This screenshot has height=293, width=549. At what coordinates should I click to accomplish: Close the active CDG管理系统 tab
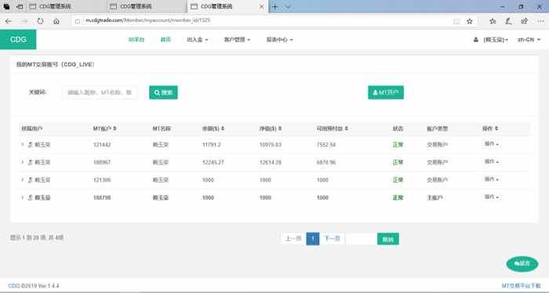pyautogui.click(x=261, y=6)
